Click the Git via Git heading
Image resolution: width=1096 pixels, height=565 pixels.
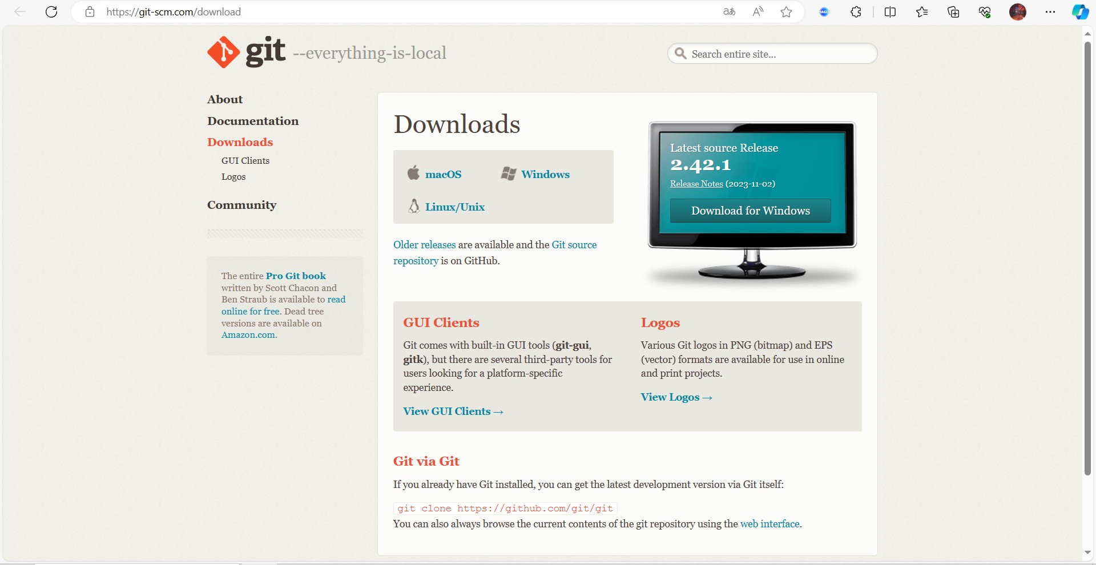(x=426, y=461)
